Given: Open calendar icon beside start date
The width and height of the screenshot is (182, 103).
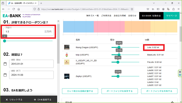Looking at the screenshot, I should tap(5, 64).
